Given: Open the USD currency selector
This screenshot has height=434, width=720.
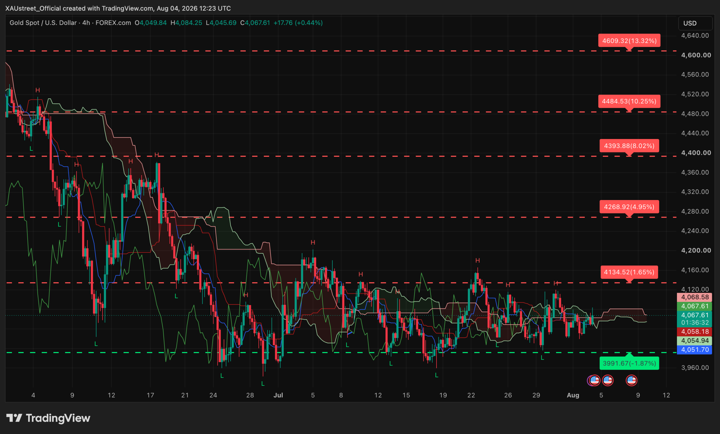Looking at the screenshot, I should [x=695, y=23].
